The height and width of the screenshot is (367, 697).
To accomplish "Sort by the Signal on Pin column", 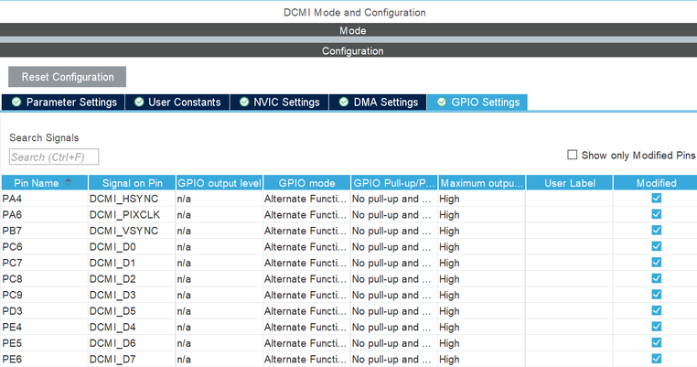I will (132, 183).
